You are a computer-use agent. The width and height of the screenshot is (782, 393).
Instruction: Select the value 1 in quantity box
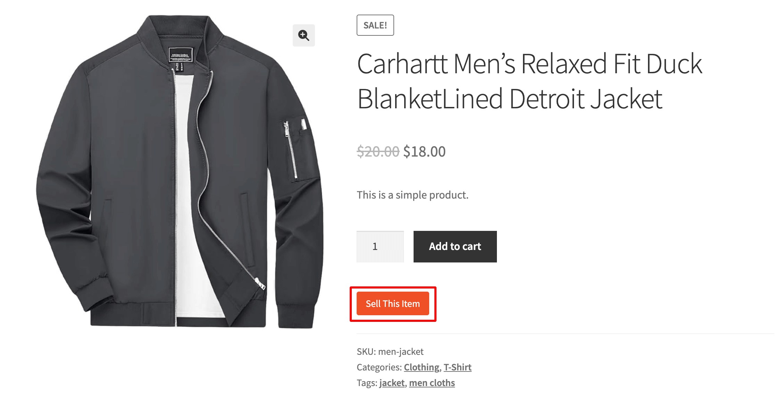pyautogui.click(x=375, y=246)
